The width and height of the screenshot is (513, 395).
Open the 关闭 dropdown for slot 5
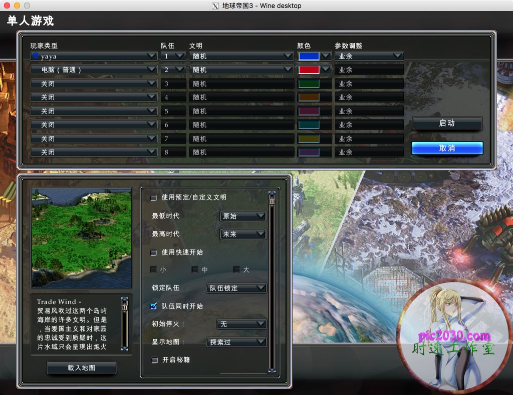[94, 111]
